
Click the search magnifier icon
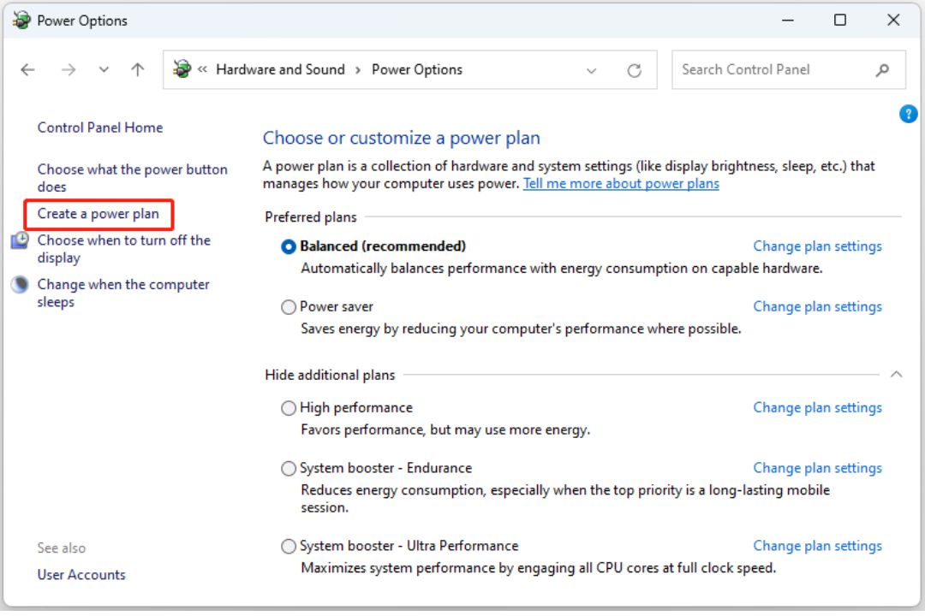(x=882, y=69)
